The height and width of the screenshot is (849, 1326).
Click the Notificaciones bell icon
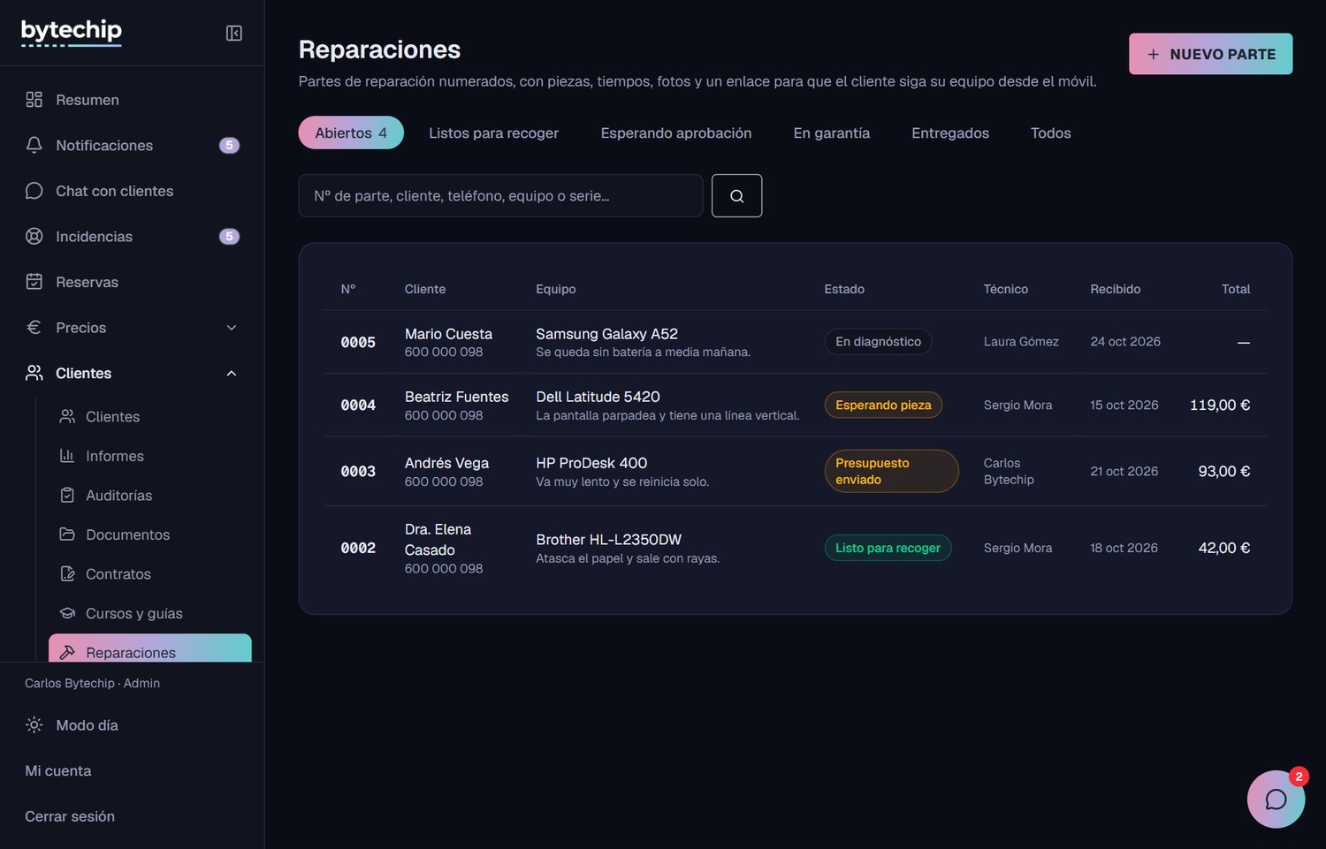[x=34, y=145]
